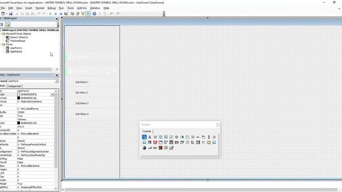Screen dimensions: 342x192
Task: Open Properties Window toolbar icon
Action: coord(77,14)
